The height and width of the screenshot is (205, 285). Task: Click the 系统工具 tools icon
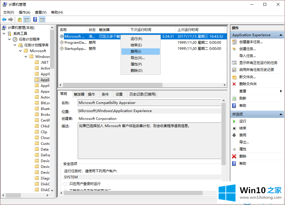[10, 34]
